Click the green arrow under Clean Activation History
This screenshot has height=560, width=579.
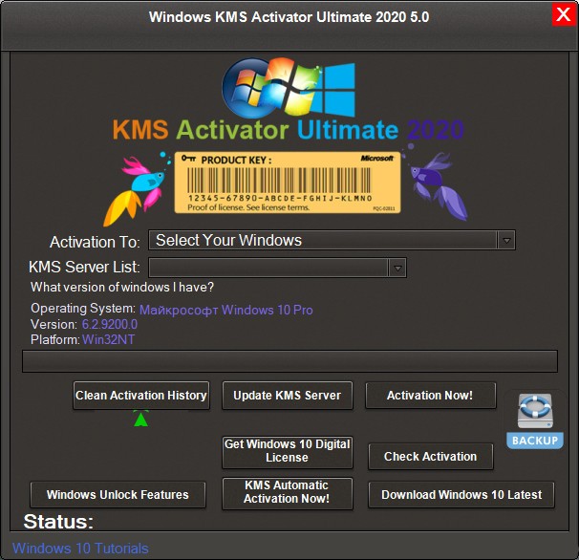[x=141, y=419]
